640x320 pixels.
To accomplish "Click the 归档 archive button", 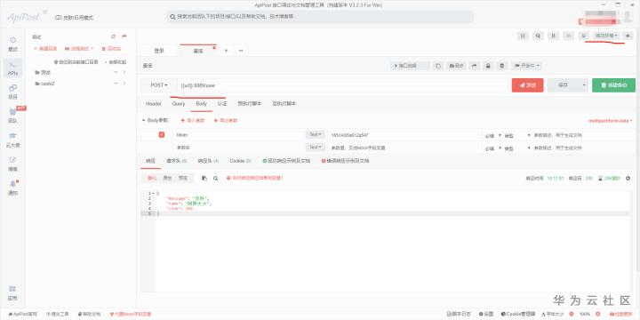I will coord(456,66).
